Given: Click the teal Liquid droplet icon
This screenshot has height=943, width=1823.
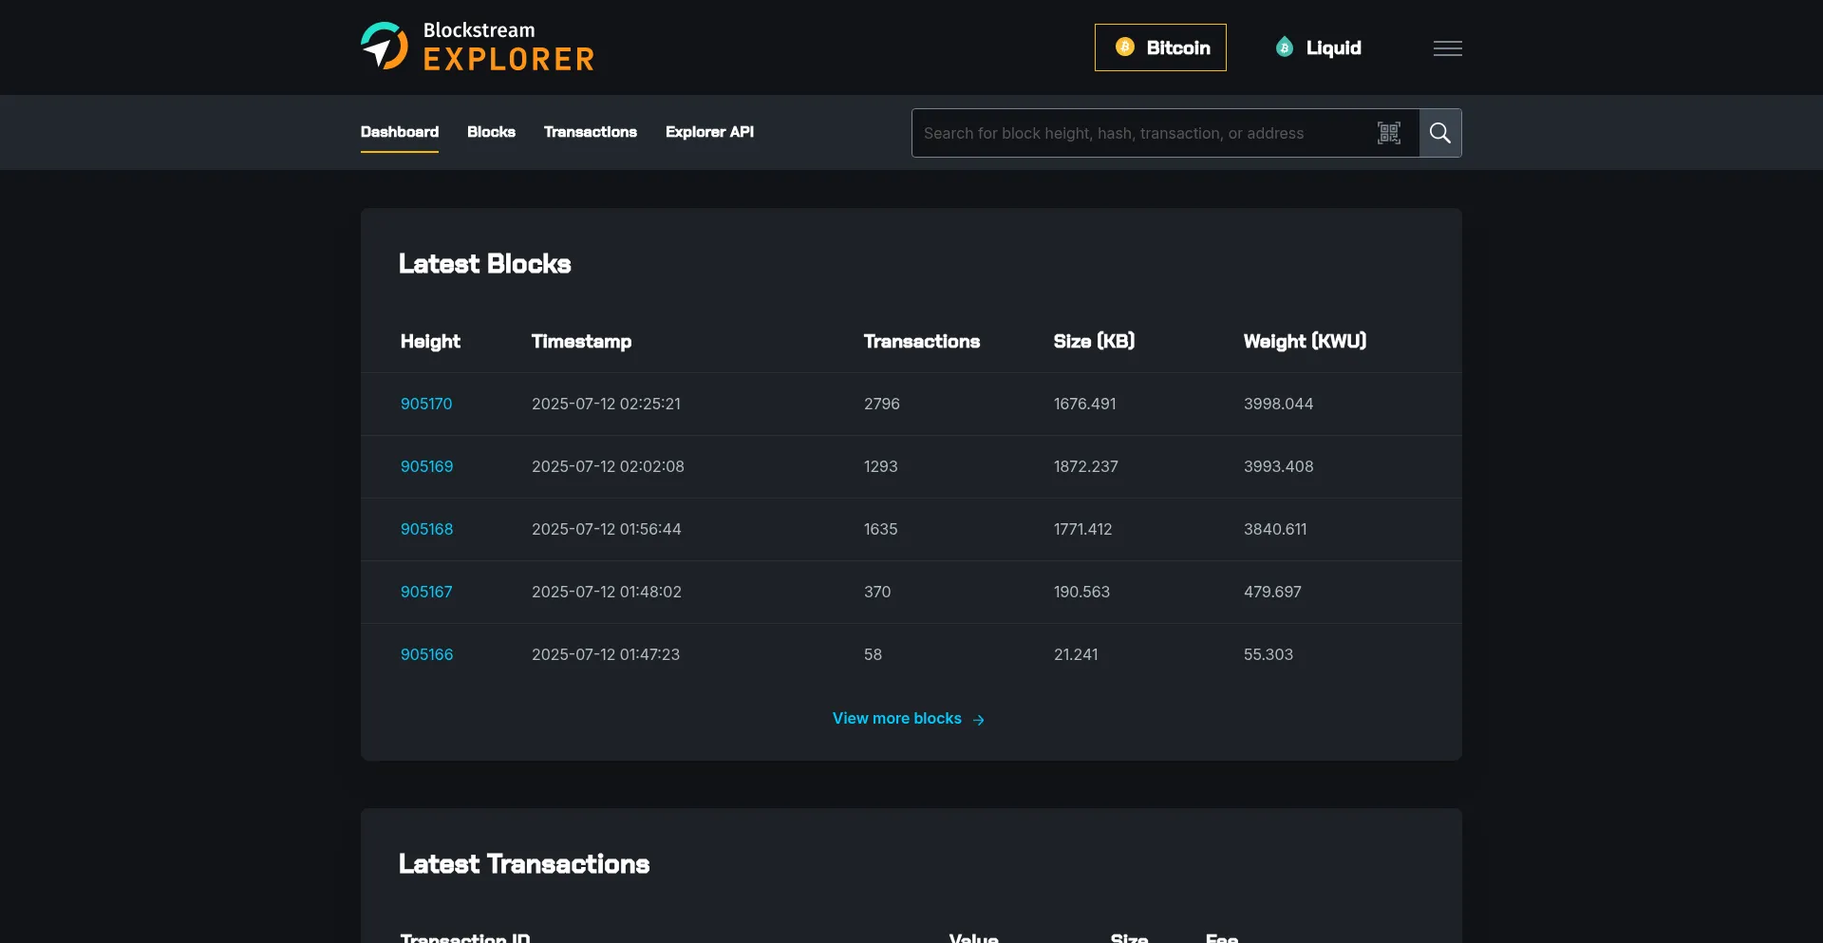Looking at the screenshot, I should 1285,47.
